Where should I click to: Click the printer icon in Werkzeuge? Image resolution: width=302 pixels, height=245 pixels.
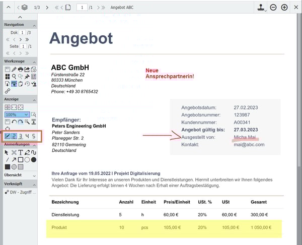[21, 69]
